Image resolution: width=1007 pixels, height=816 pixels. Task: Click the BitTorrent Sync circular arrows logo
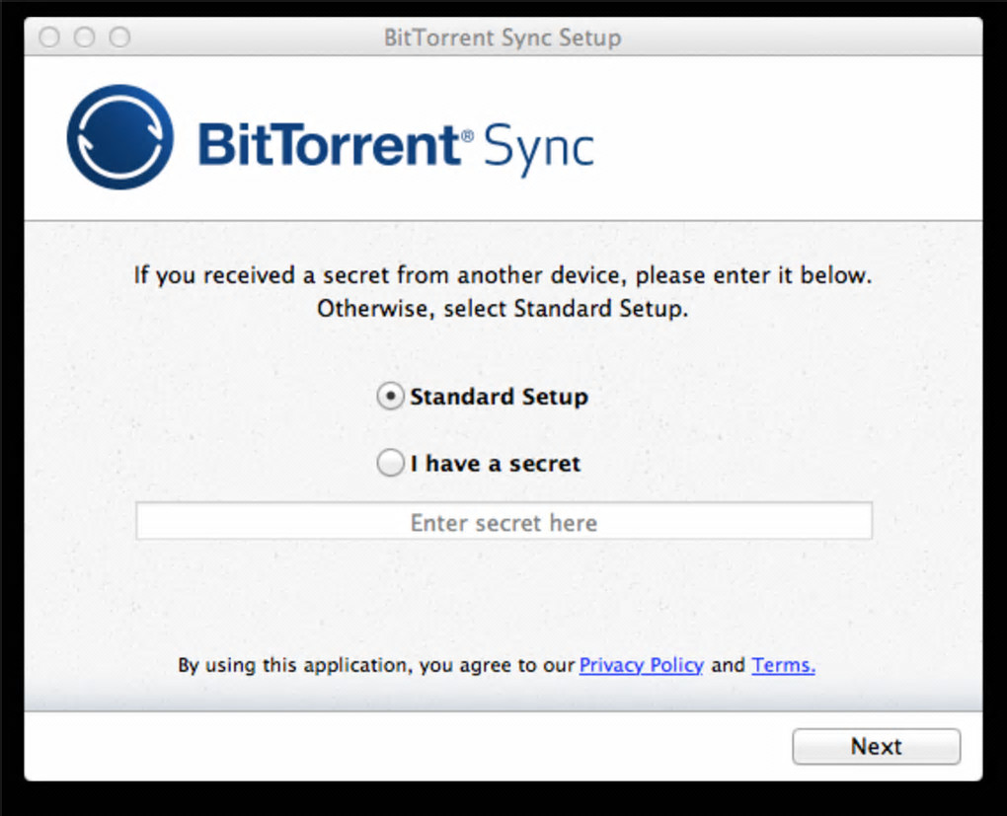pyautogui.click(x=120, y=137)
